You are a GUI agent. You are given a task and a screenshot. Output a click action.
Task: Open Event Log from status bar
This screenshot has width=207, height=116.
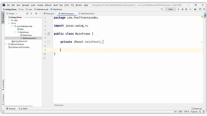tap(197, 109)
